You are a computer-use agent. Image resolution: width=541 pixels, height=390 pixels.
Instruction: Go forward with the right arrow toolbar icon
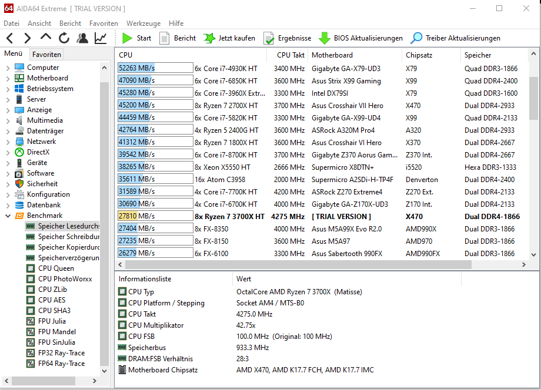coord(28,38)
